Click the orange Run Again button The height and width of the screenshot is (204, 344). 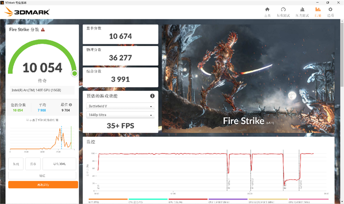[x=43, y=185]
